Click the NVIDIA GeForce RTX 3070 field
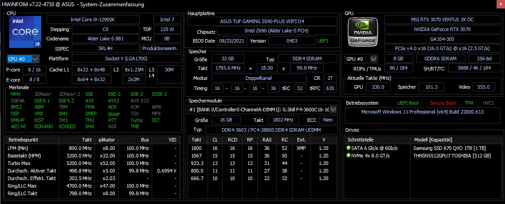Viewport: 505px width, 204px height. coord(443,29)
